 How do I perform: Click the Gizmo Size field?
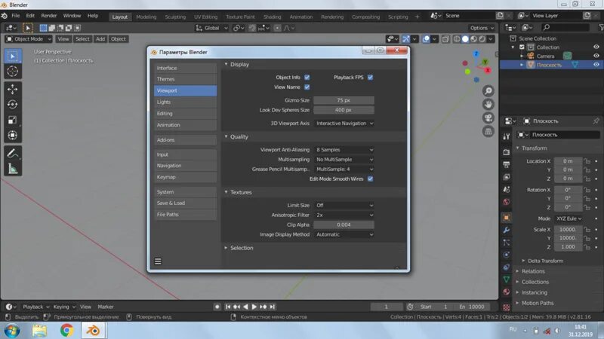[344, 100]
